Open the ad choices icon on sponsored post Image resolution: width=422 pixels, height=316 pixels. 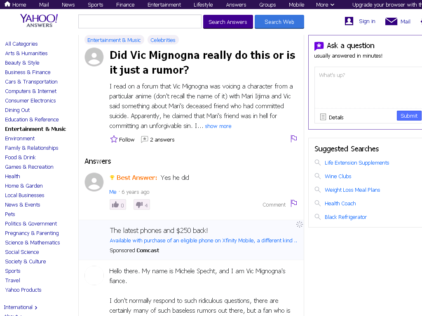(x=299, y=224)
